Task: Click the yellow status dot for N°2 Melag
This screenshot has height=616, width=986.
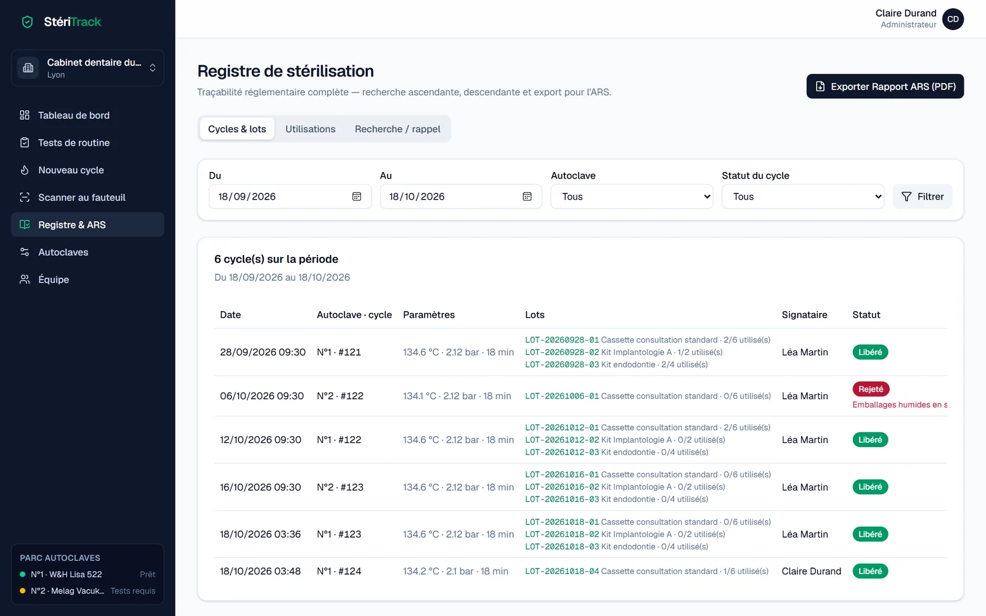Action: coord(23,591)
